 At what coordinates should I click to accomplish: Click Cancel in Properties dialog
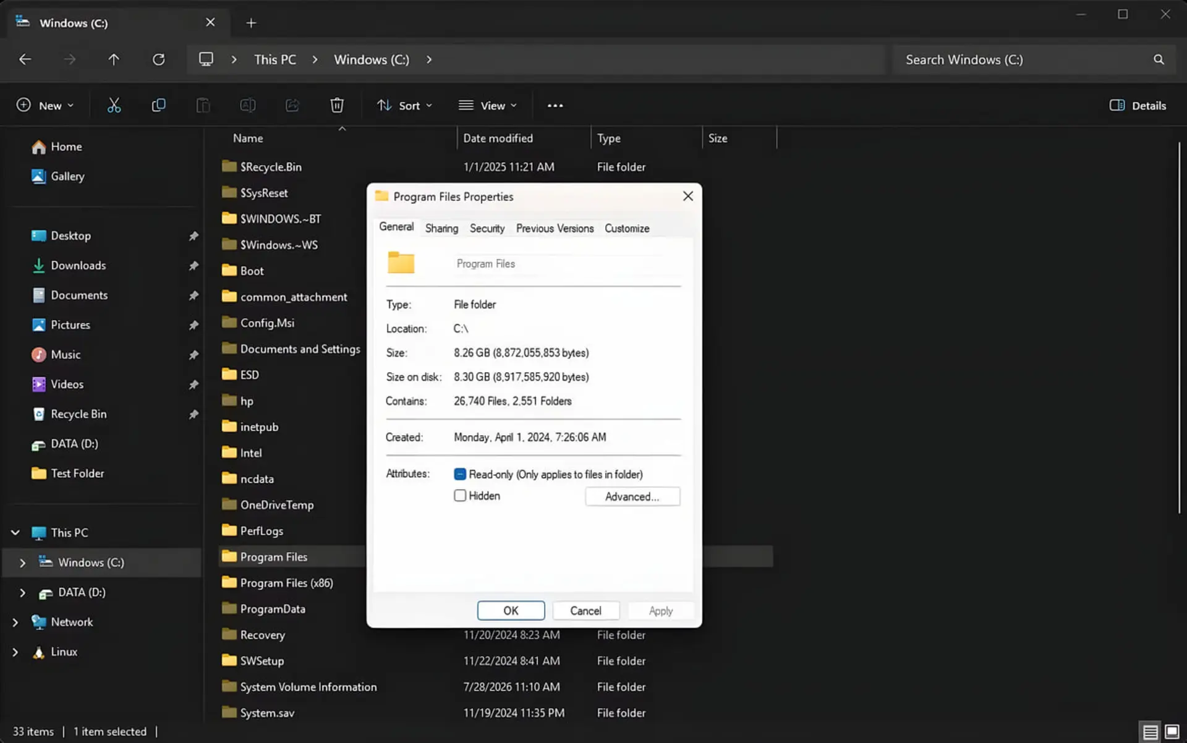tap(585, 611)
